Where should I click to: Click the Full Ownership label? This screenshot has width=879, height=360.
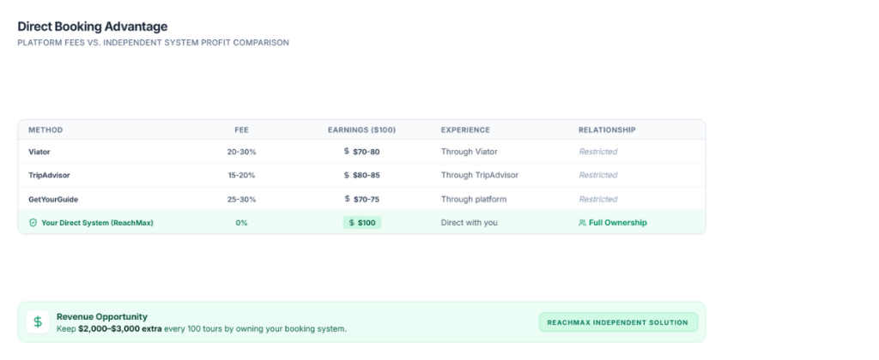point(618,223)
